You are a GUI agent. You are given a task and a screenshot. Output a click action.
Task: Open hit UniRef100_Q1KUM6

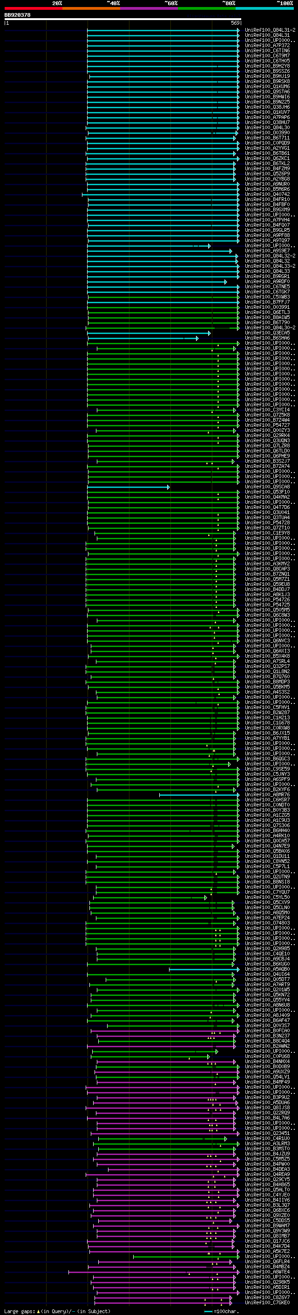click(x=267, y=87)
